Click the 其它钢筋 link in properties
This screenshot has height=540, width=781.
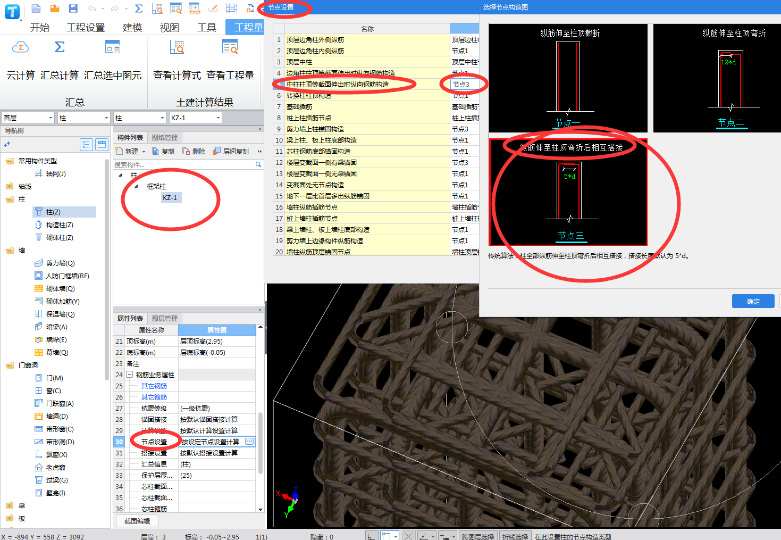point(154,386)
